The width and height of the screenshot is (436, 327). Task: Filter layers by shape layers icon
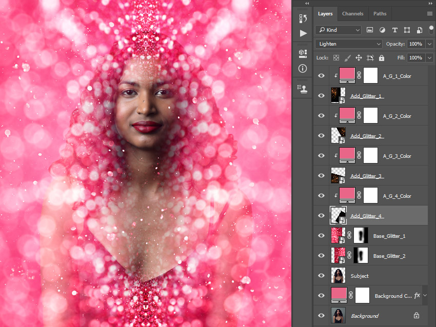coord(407,30)
